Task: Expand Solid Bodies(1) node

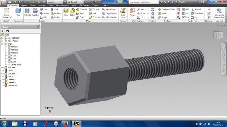Action: point(2,38)
